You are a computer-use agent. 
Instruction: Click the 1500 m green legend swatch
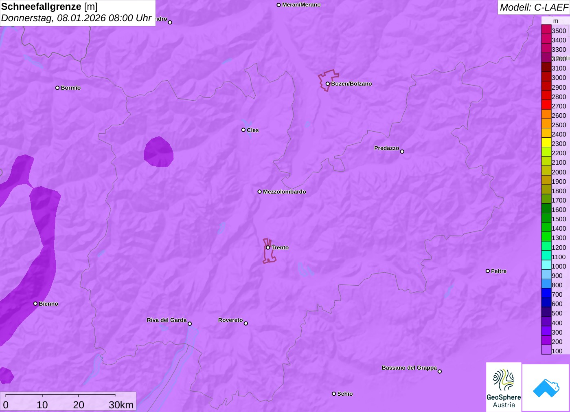tap(546, 218)
